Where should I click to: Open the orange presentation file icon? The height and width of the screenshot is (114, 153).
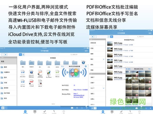pos(40,73)
